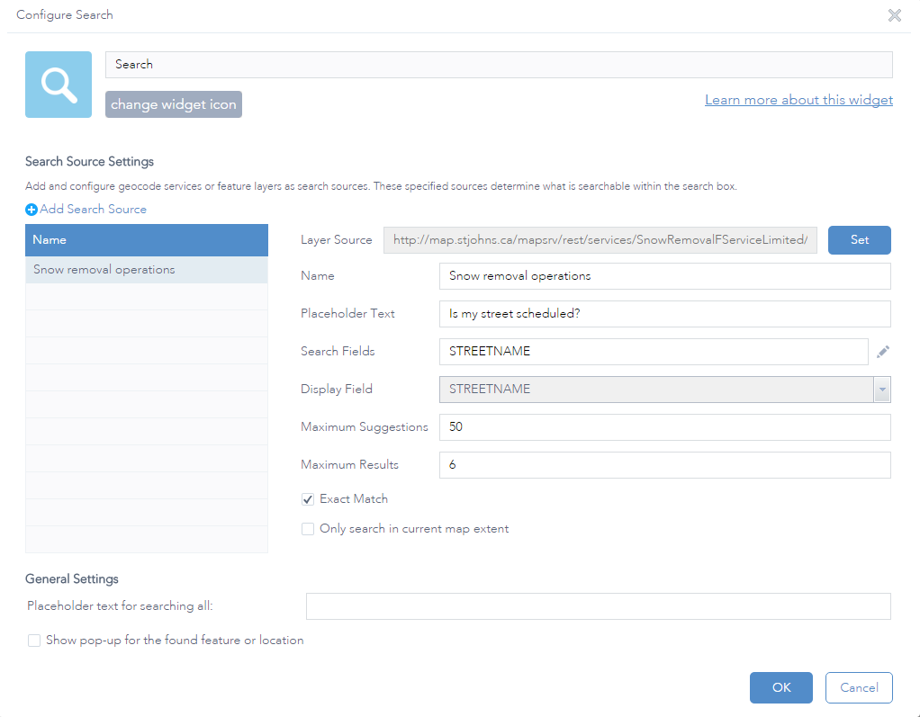Click the Set button for Layer Source
Viewport: 920px width, 717px height.
click(859, 240)
